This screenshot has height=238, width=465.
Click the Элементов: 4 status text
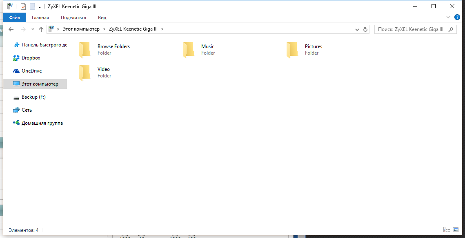click(x=24, y=230)
